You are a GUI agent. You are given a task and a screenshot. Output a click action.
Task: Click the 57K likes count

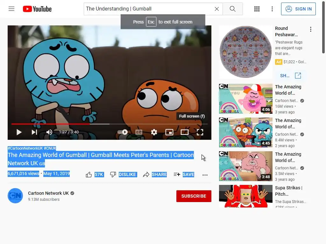[99, 174]
